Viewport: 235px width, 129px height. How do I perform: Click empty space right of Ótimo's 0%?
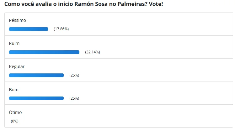[126, 121]
